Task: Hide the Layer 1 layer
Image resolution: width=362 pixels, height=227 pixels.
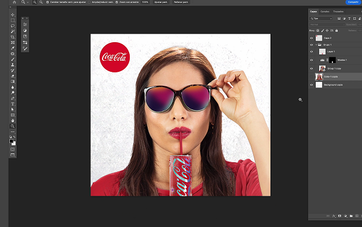Action: [x=312, y=52]
